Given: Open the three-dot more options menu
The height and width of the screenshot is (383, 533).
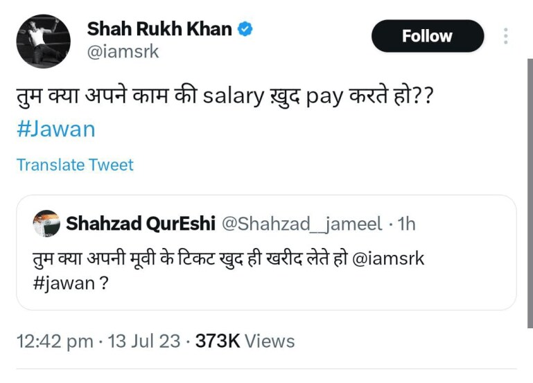Looking at the screenshot, I should pos(506,36).
